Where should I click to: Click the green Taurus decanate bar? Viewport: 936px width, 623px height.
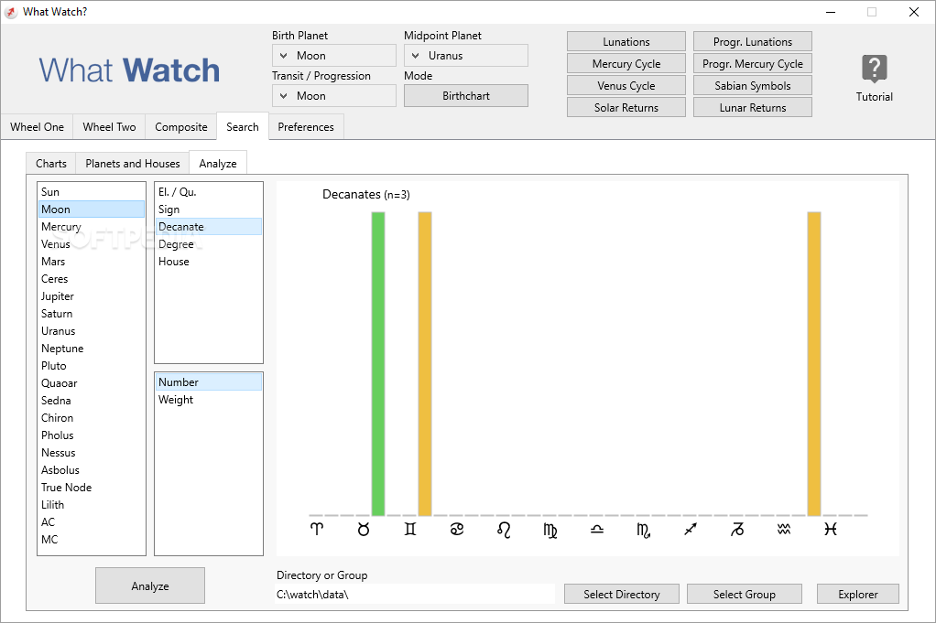(x=378, y=364)
